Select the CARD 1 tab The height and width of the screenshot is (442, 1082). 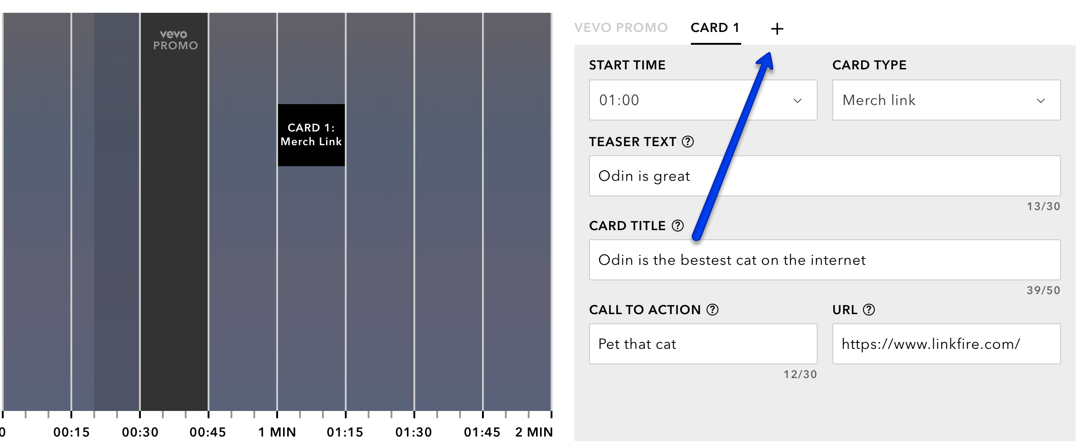pos(715,28)
